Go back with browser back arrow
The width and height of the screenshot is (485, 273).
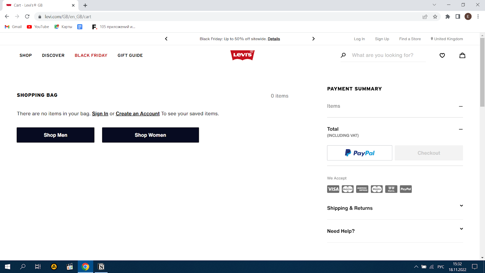tap(7, 16)
